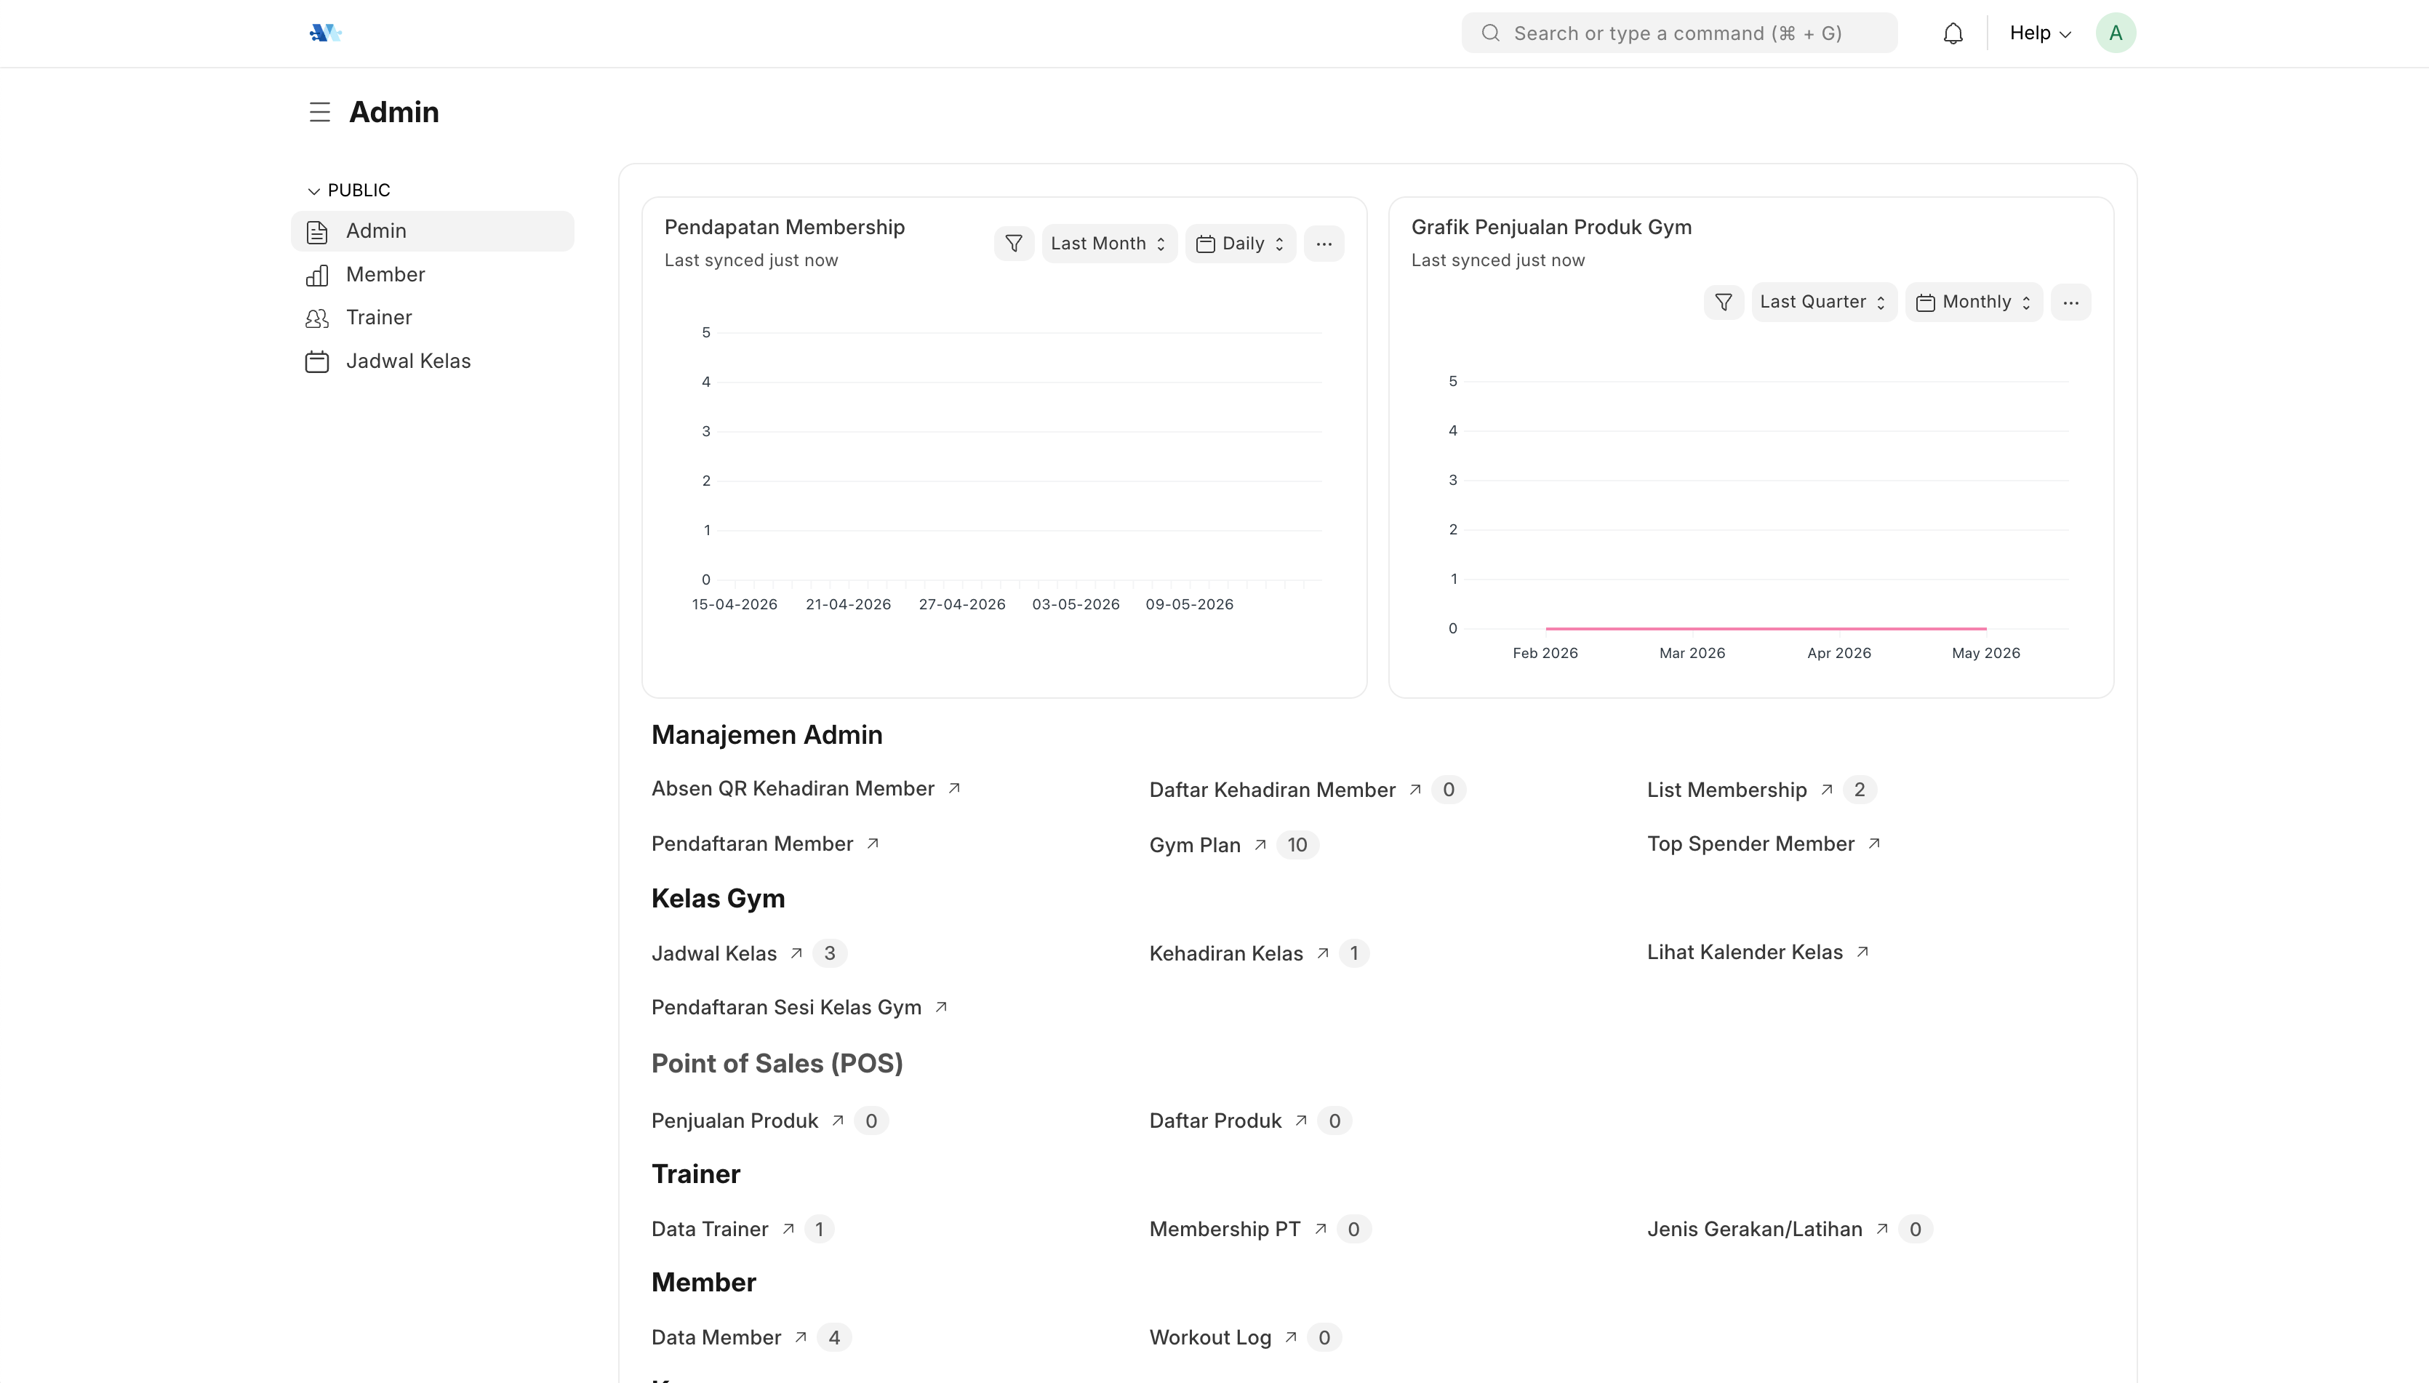Click the Jadwal Kelas calendar icon
This screenshot has width=2429, height=1383.
click(x=317, y=362)
